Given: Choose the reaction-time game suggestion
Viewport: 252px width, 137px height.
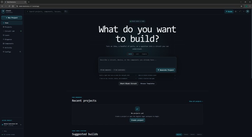Looking at the screenshot, I should pyautogui.click(x=157, y=79).
